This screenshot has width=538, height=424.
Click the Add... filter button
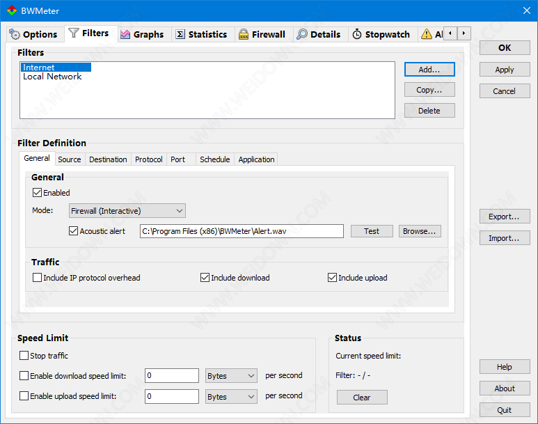[x=429, y=70]
